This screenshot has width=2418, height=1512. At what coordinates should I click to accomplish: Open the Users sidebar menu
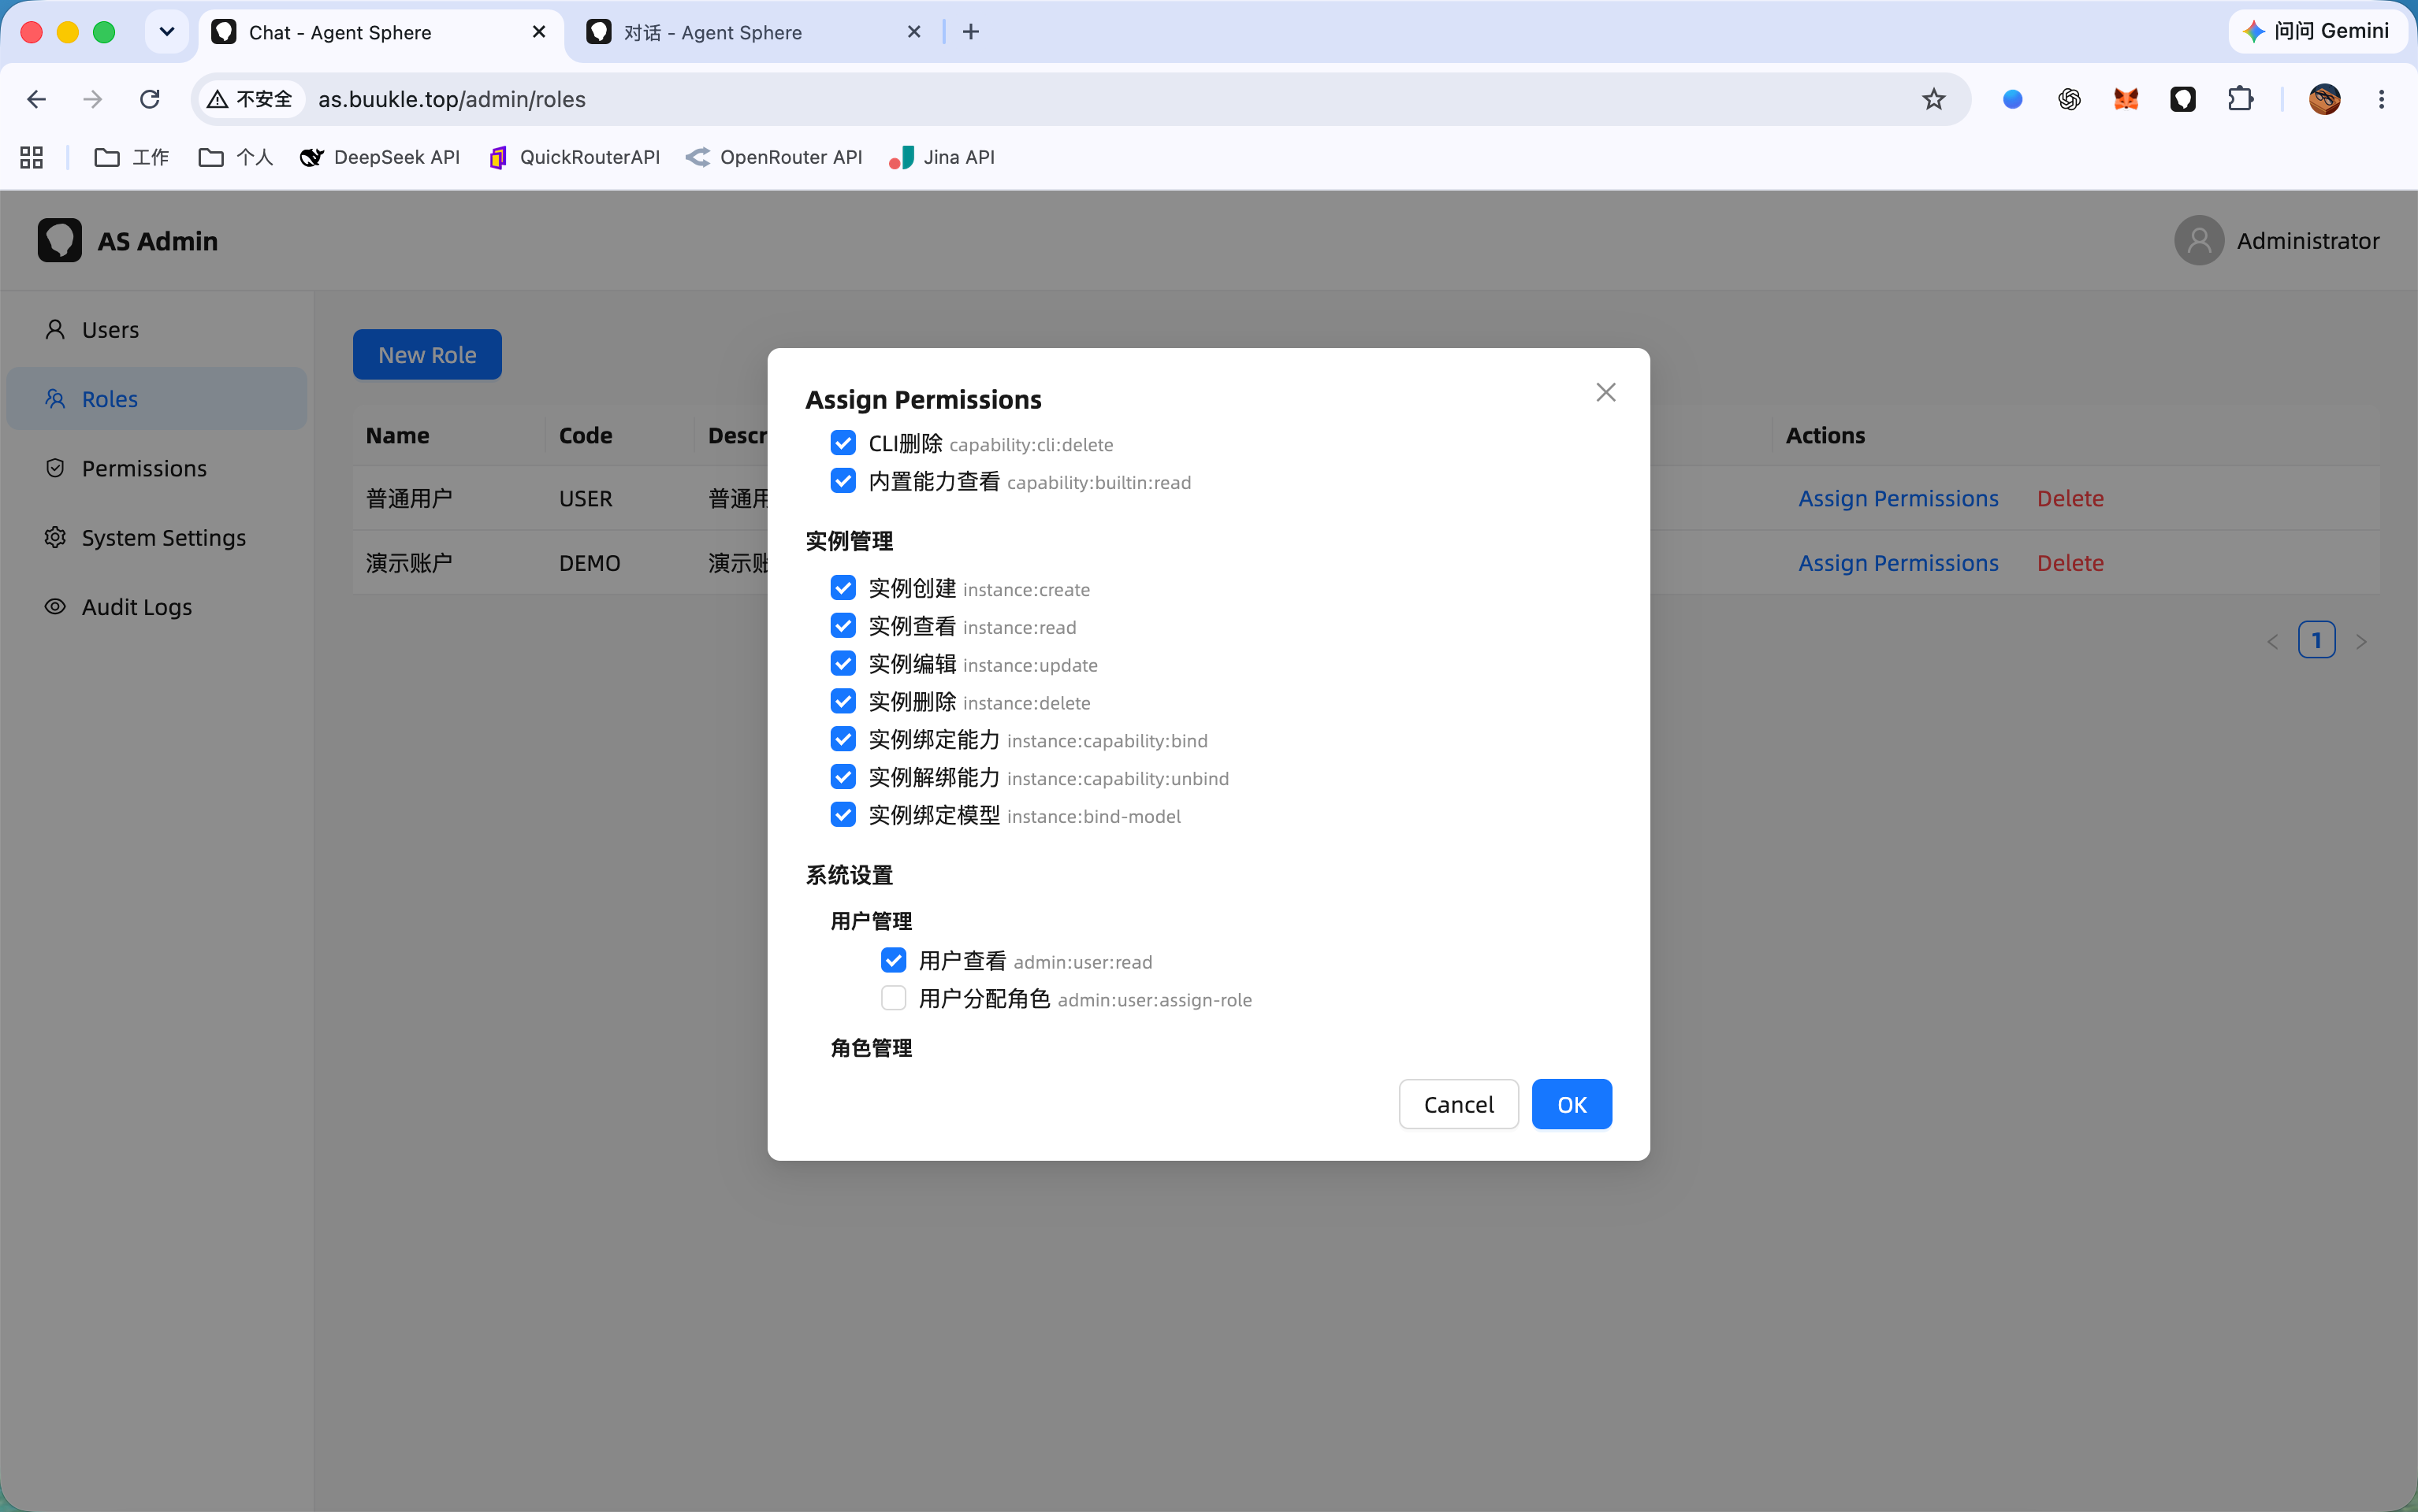click(157, 330)
